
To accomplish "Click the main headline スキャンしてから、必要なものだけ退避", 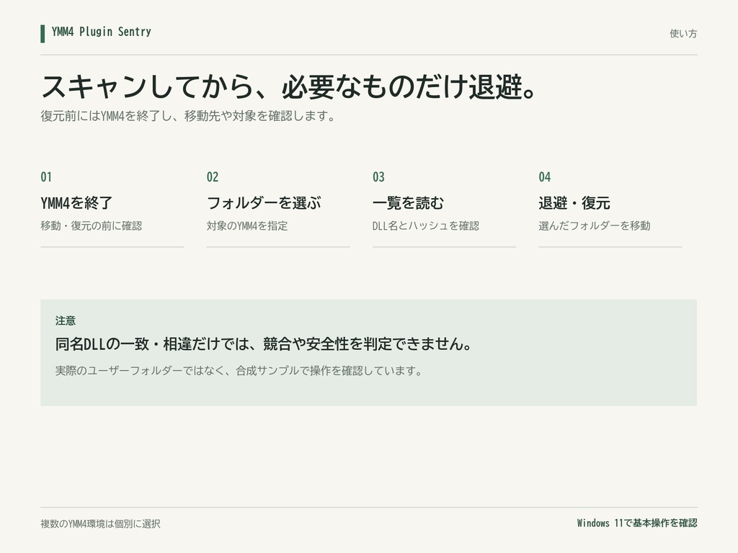I will point(288,86).
